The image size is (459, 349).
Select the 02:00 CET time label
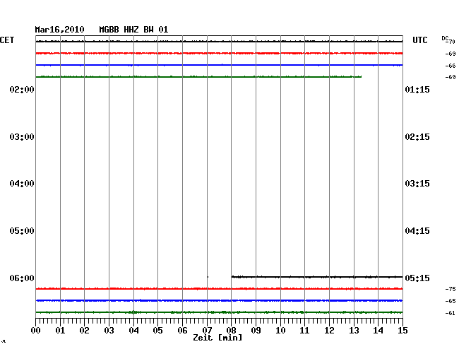coord(22,89)
